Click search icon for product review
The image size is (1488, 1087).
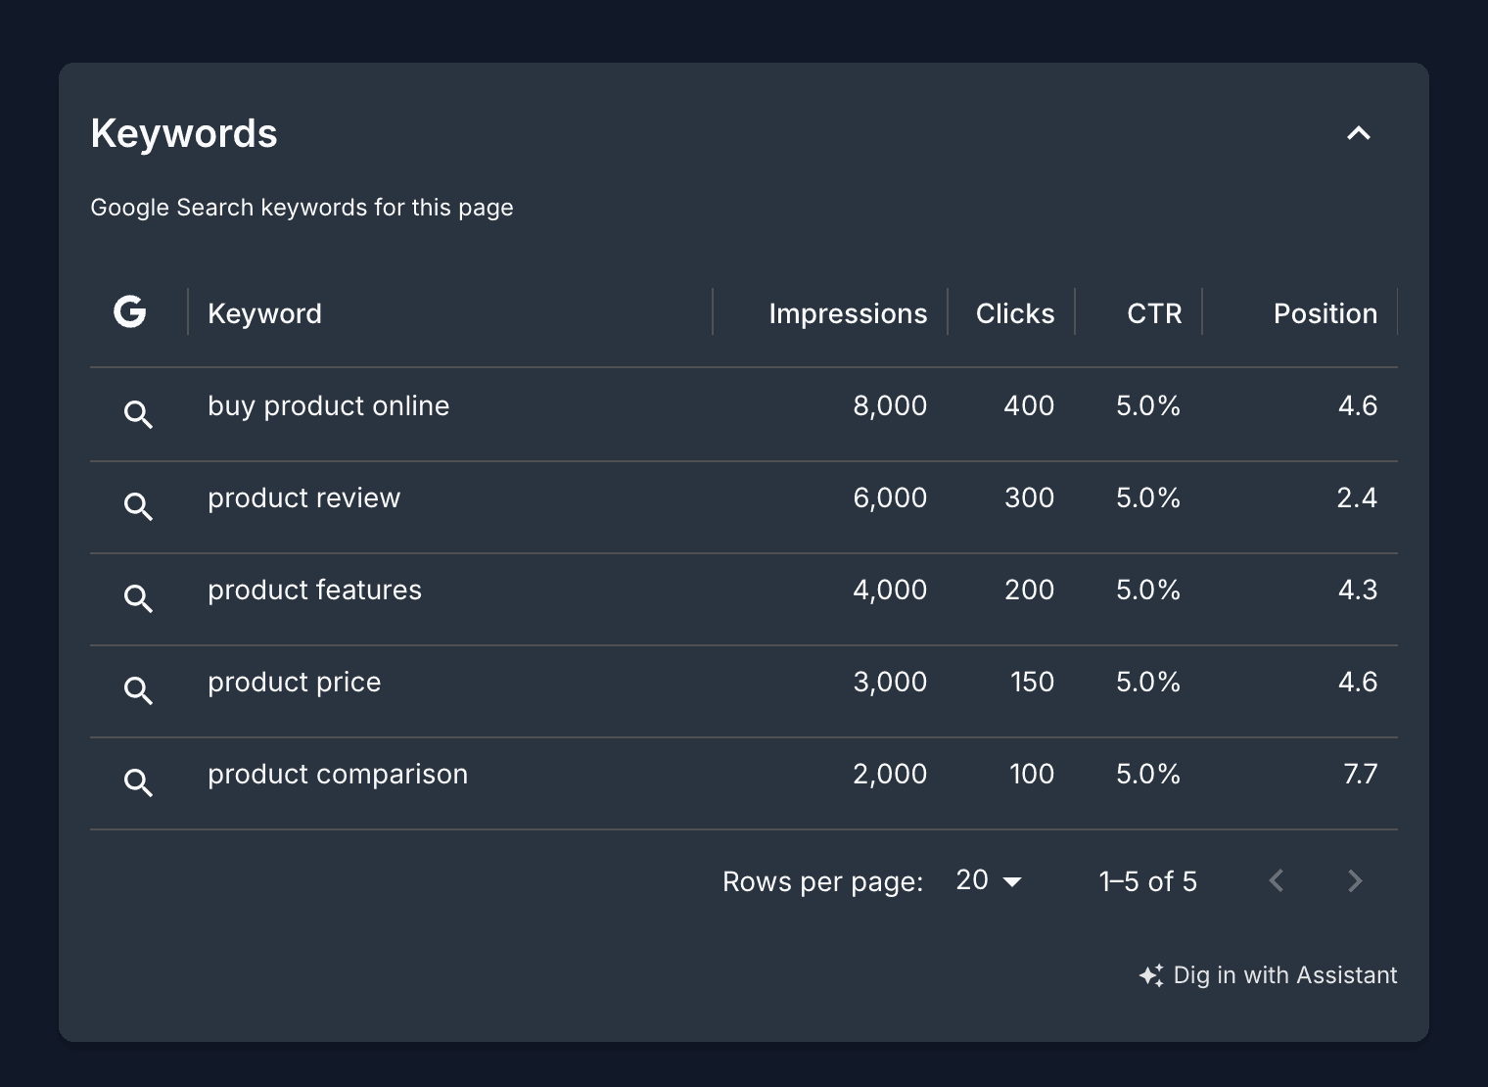click(x=138, y=506)
